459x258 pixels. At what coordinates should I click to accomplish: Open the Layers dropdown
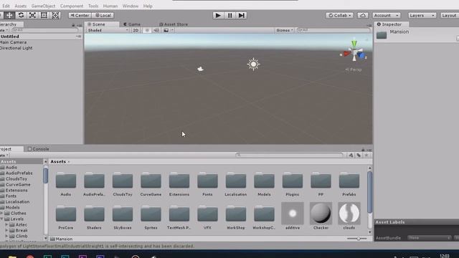point(422,15)
